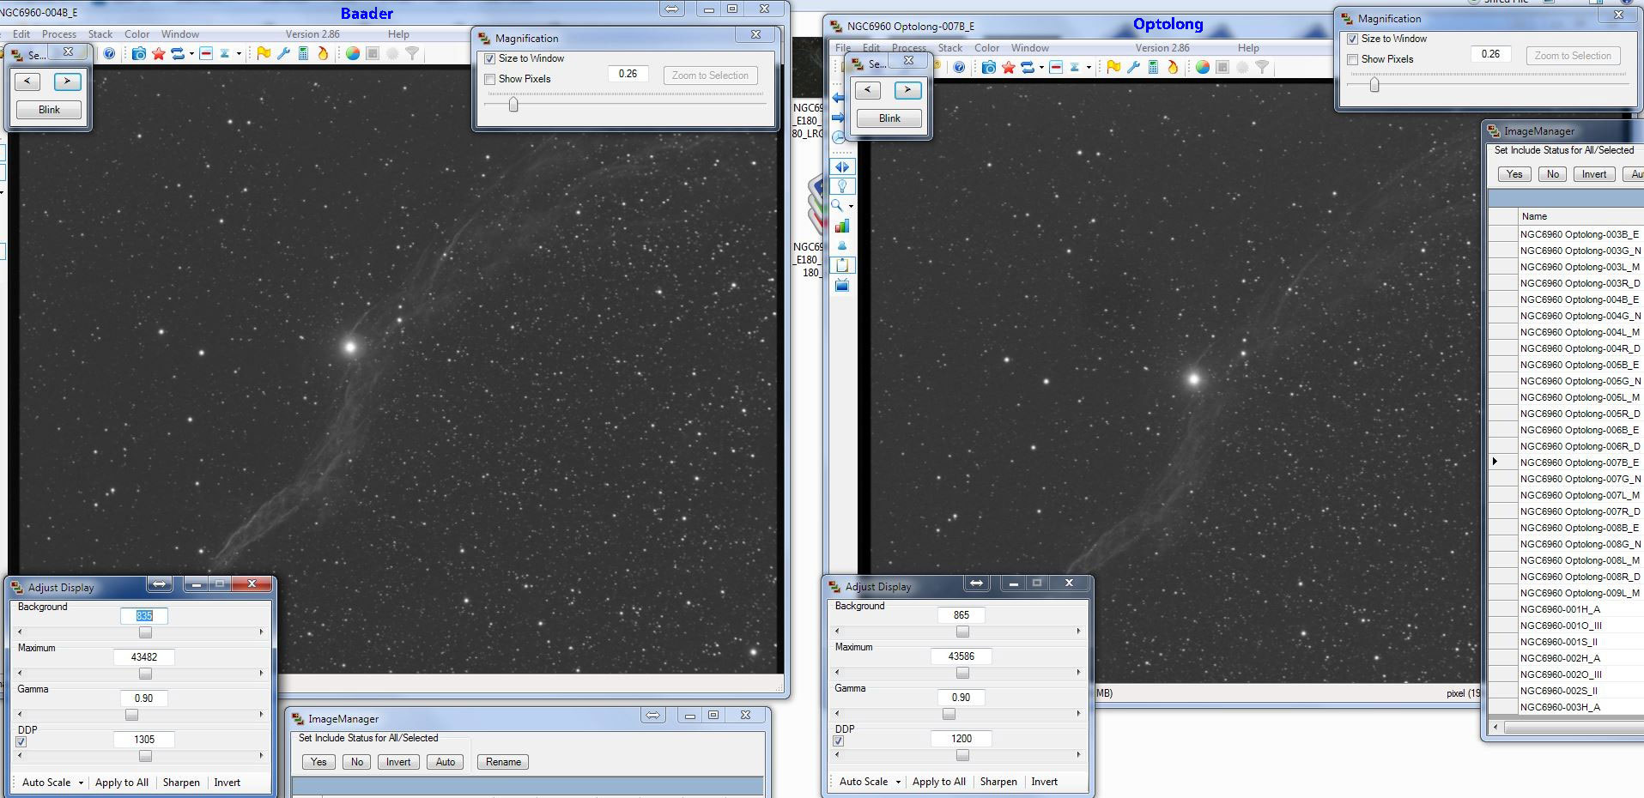Enable Show Pixels in Baader Magnification panel

[x=490, y=79]
